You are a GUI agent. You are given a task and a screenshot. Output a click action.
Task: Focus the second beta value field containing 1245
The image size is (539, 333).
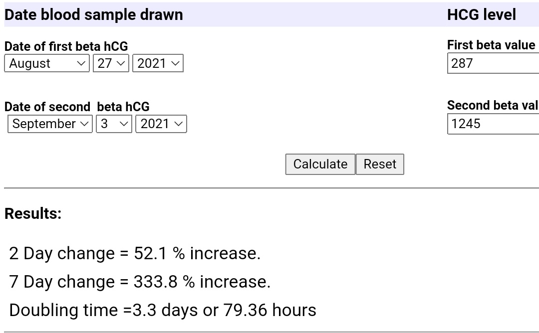493,124
